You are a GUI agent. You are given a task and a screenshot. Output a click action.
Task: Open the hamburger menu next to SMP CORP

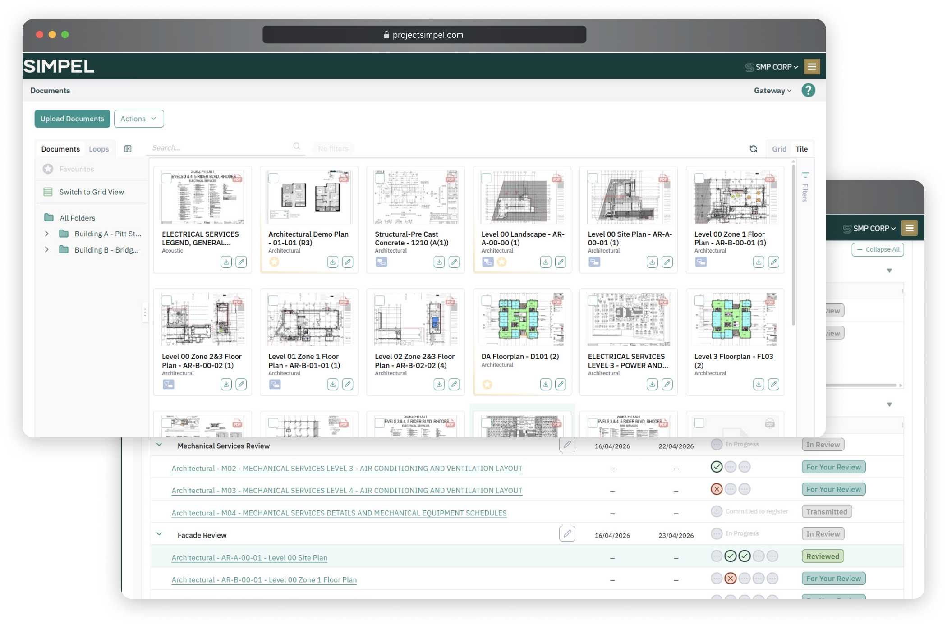point(812,67)
